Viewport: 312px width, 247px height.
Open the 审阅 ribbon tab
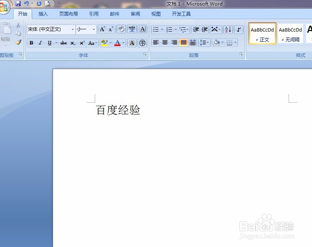click(135, 14)
